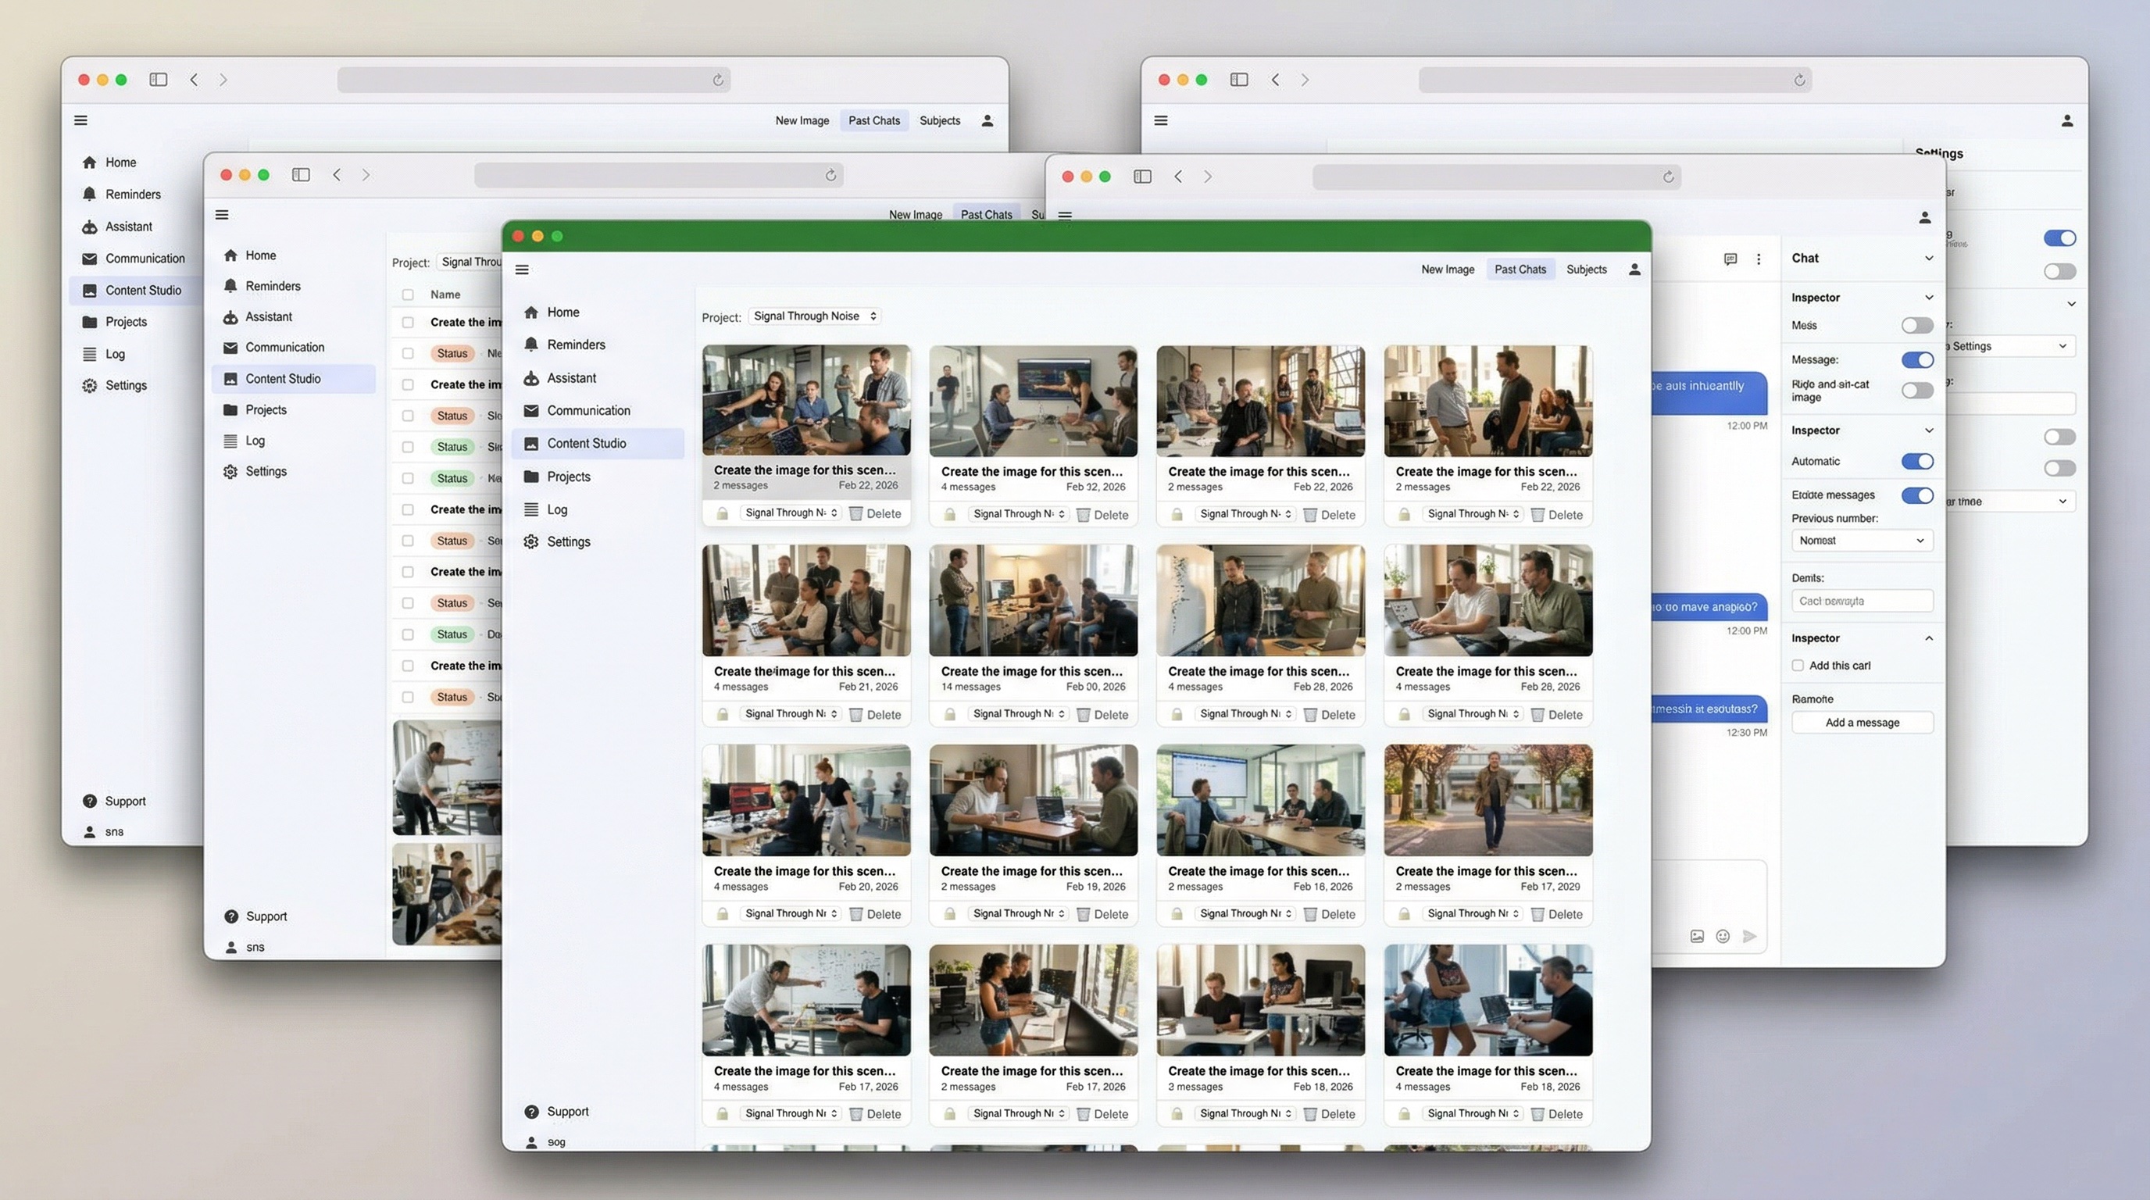Open the 'Nomest' previous number dropdown
This screenshot has width=2150, height=1200.
pos(1861,541)
